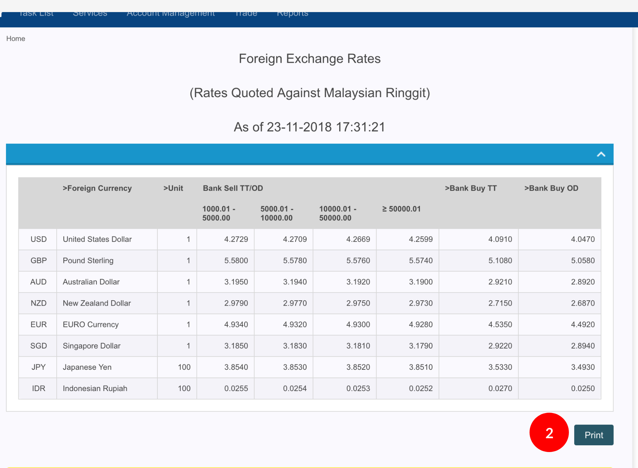The width and height of the screenshot is (638, 468).
Task: Click the Bank Sell TT/OD header
Action: coord(233,188)
